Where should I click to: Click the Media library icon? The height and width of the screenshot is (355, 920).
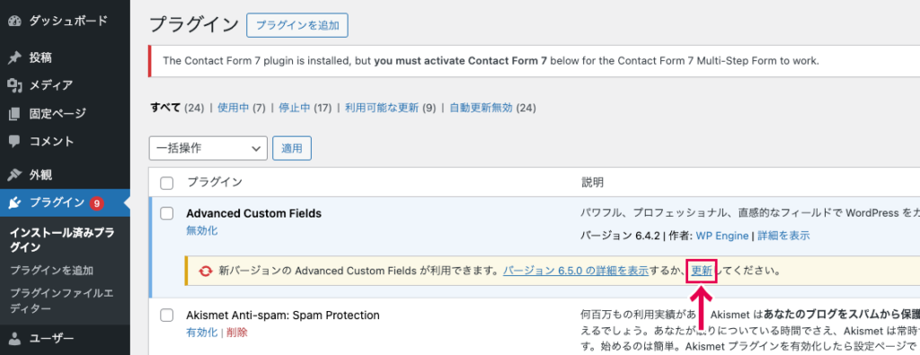click(x=14, y=85)
